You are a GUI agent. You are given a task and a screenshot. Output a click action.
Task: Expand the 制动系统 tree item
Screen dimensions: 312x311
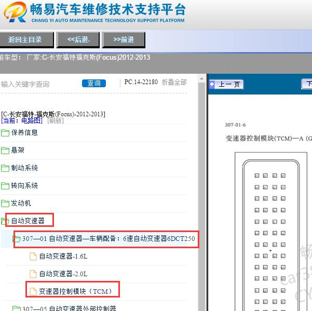click(24, 168)
